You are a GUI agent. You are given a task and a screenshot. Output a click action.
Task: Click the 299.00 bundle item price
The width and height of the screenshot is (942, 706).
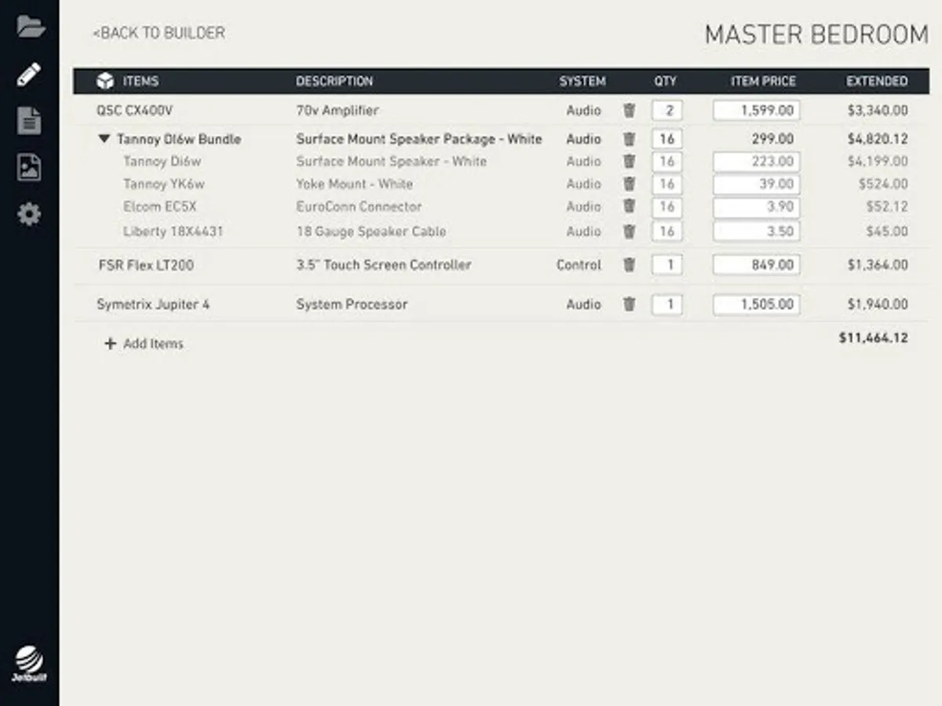pyautogui.click(x=772, y=139)
